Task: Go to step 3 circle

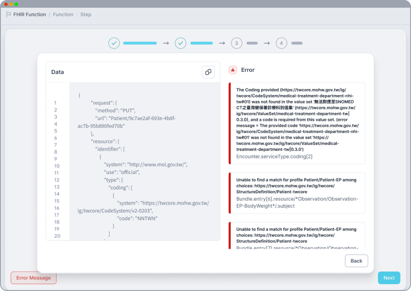Action: [236, 43]
